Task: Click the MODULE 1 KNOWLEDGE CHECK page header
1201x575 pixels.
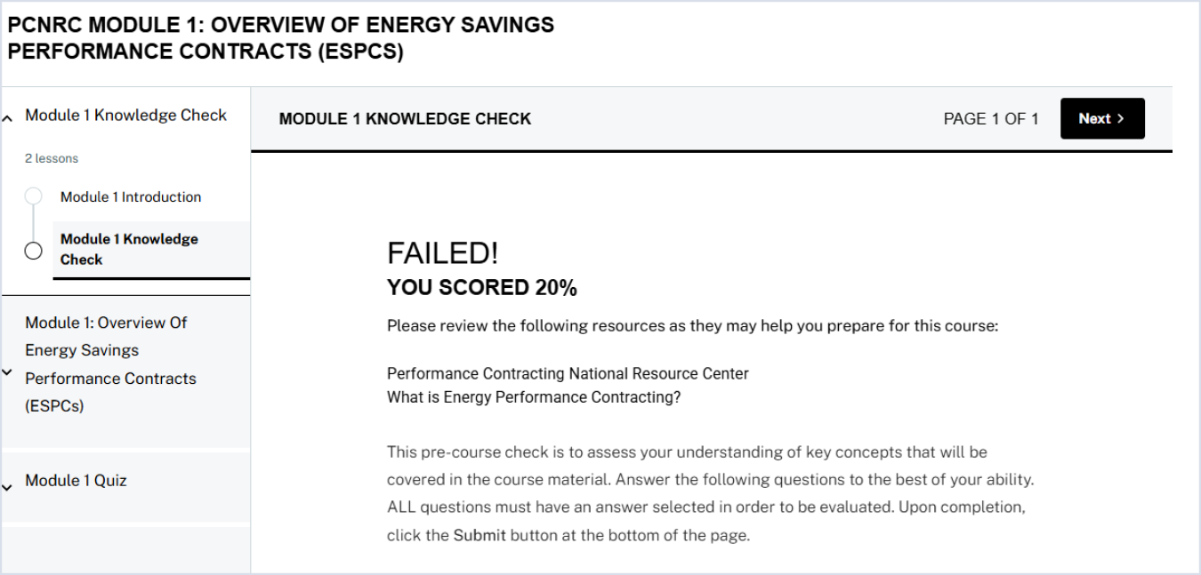Action: [405, 119]
